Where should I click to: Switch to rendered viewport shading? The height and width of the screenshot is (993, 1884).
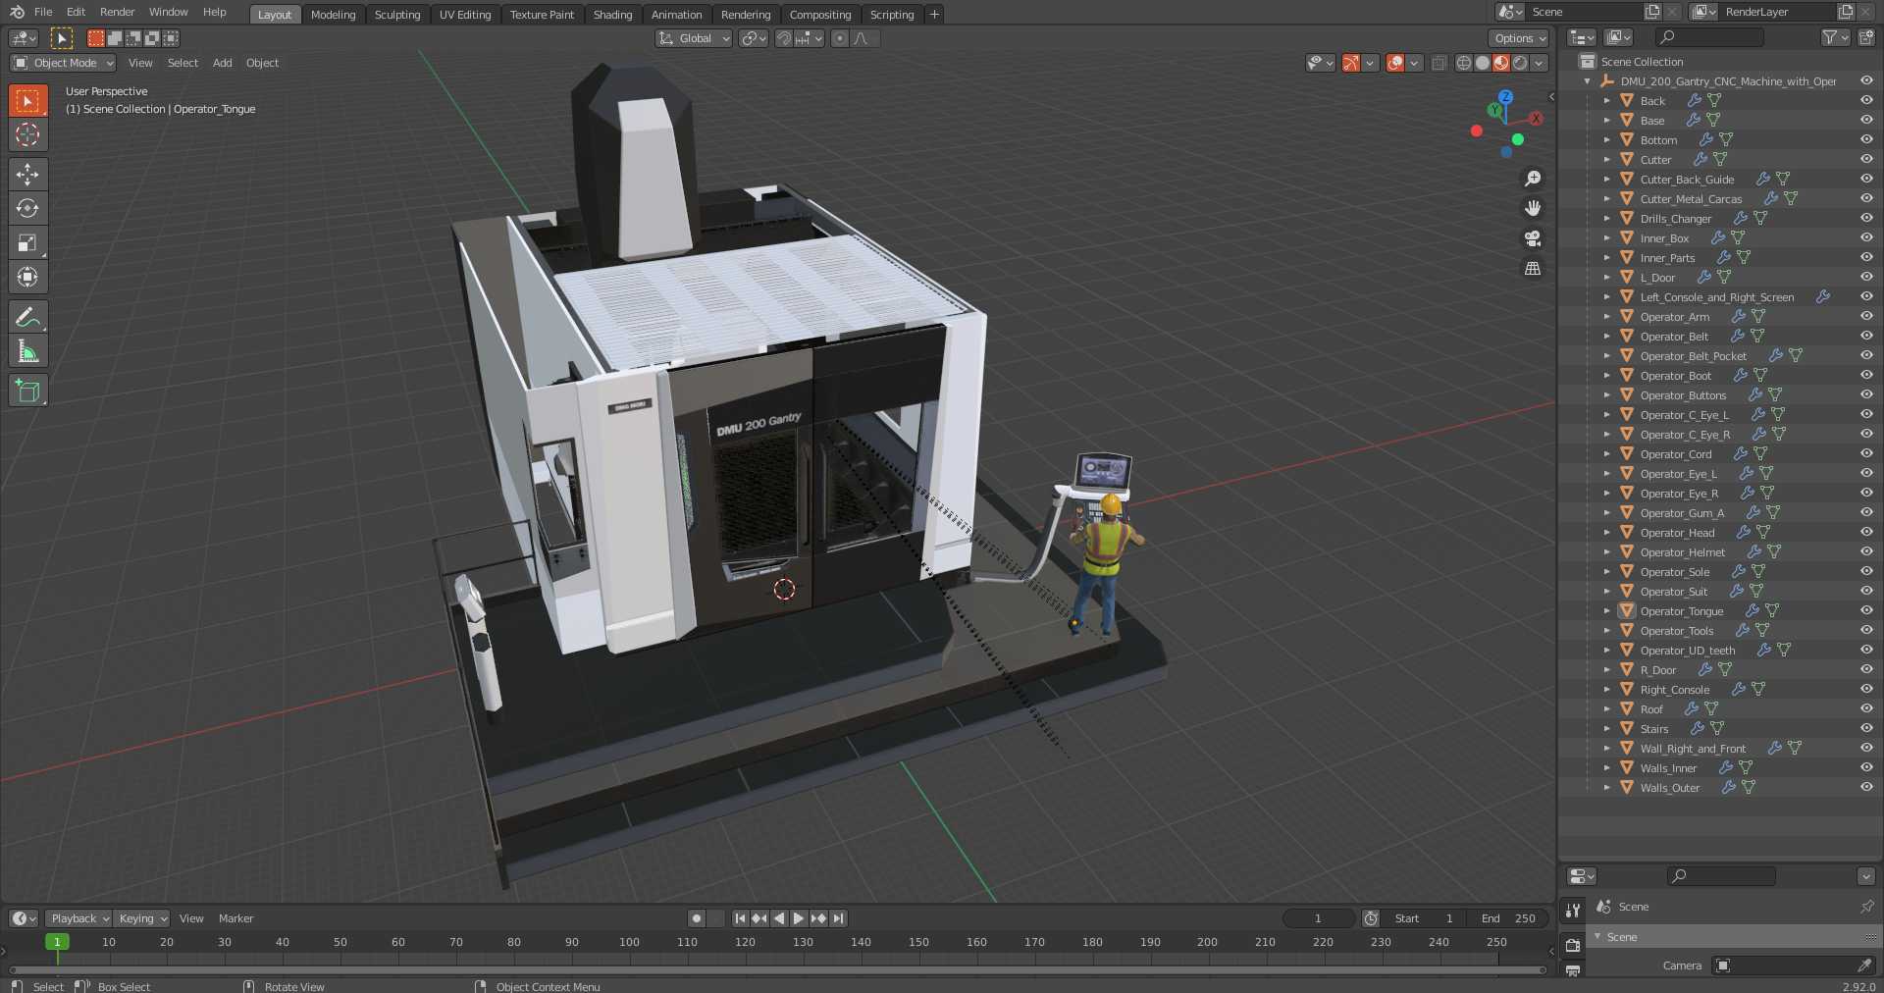click(1520, 63)
